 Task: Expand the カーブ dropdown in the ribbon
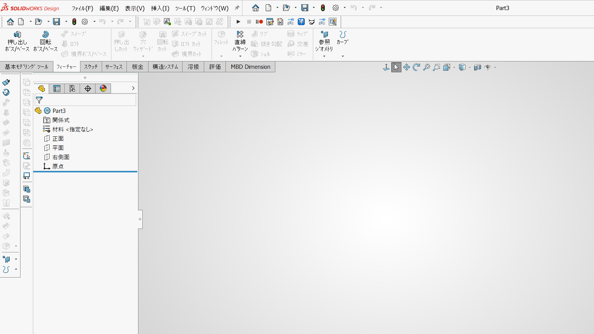[343, 56]
